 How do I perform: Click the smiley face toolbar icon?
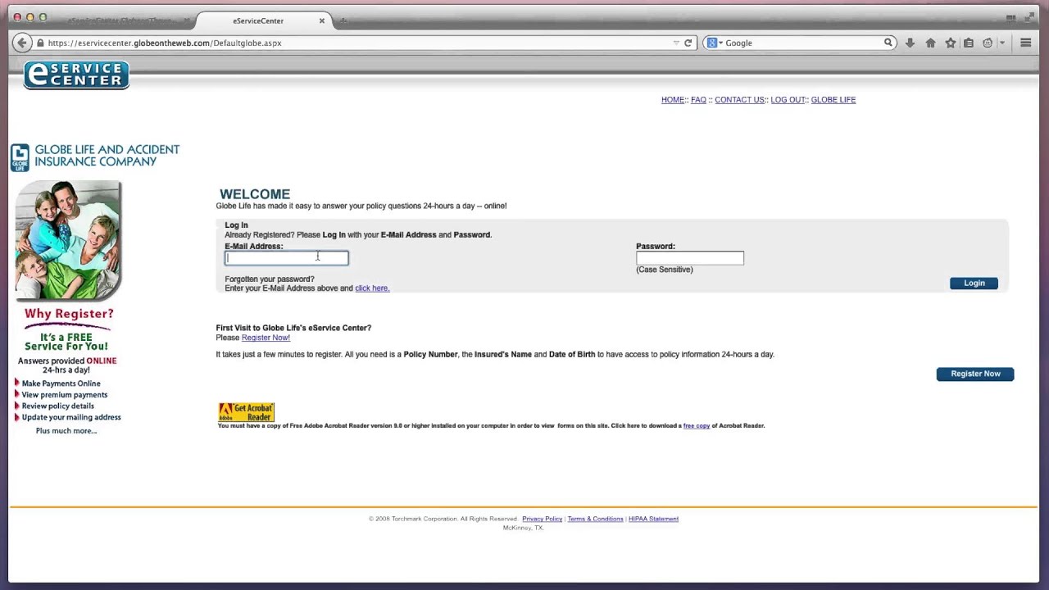pyautogui.click(x=988, y=43)
